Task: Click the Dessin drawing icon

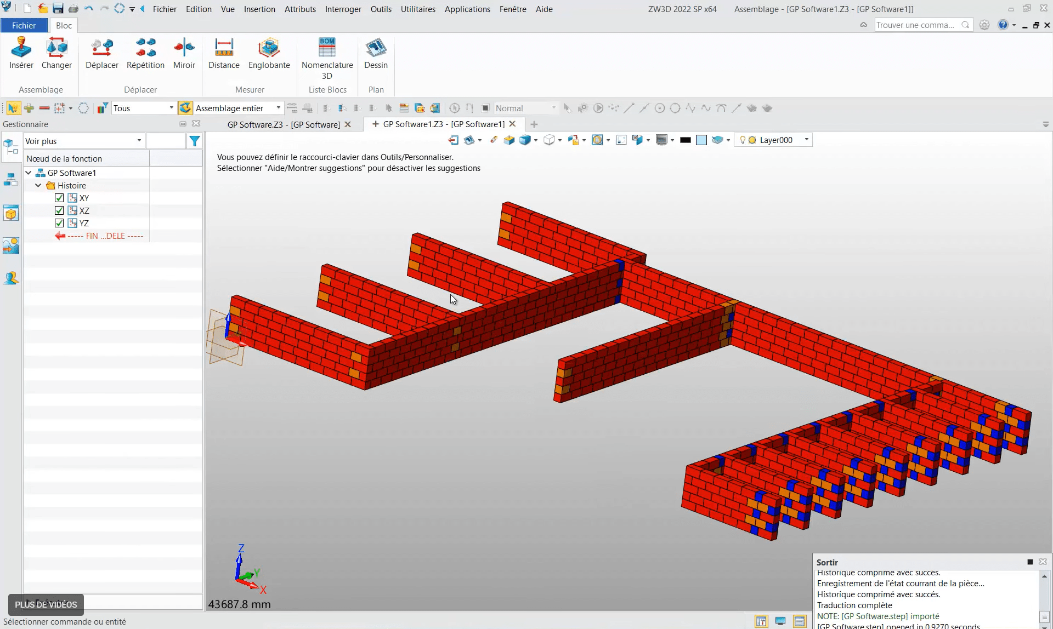Action: tap(376, 53)
